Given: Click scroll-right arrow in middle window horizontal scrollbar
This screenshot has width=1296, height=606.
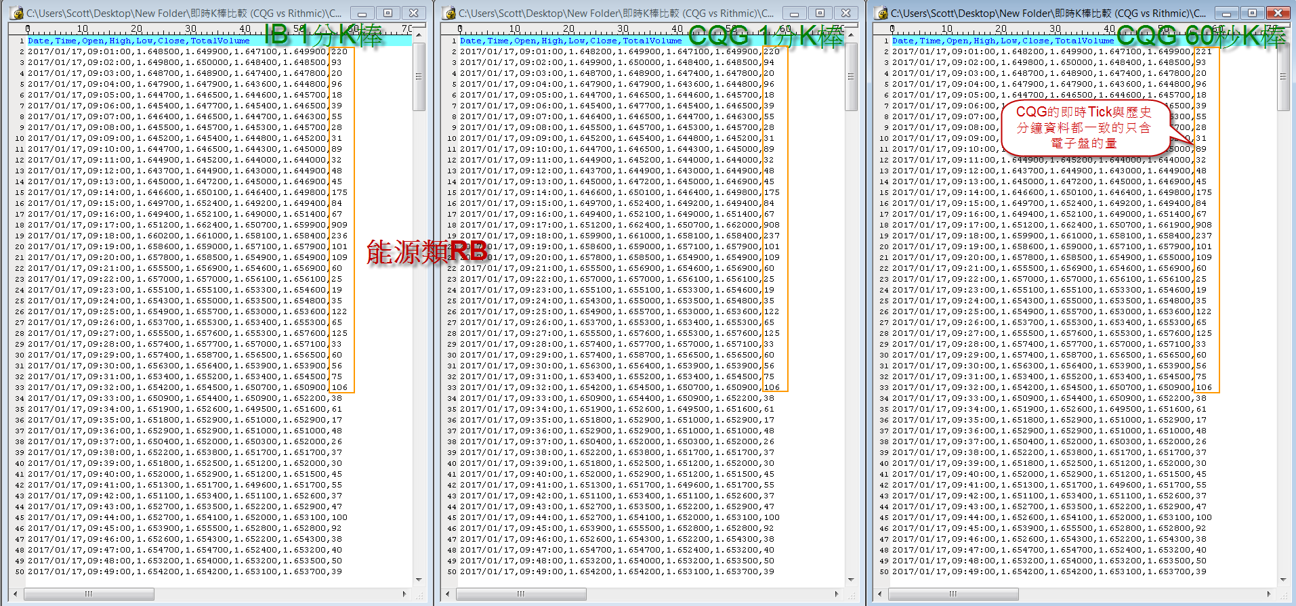Looking at the screenshot, I should [837, 594].
